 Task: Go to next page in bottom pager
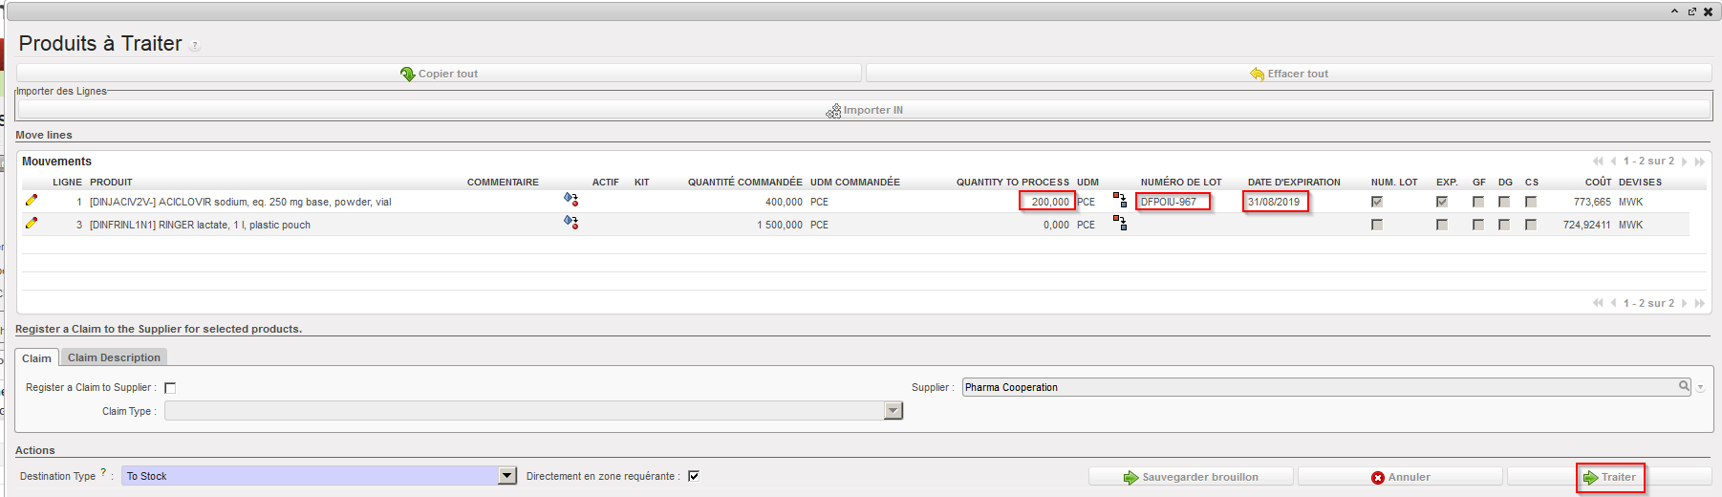(x=1685, y=303)
